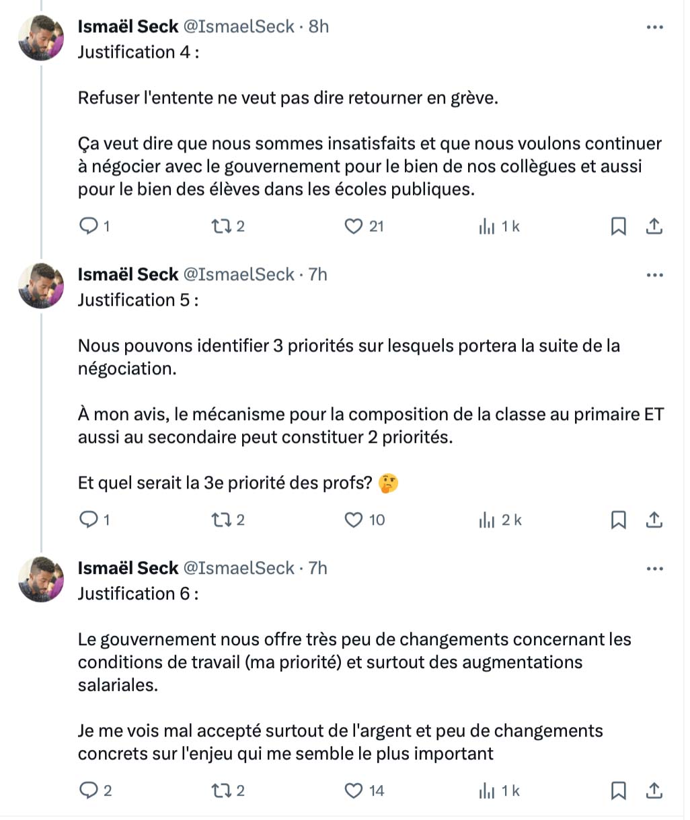Open Ismaël Seck name on Justification 6 tweet

pyautogui.click(x=128, y=569)
